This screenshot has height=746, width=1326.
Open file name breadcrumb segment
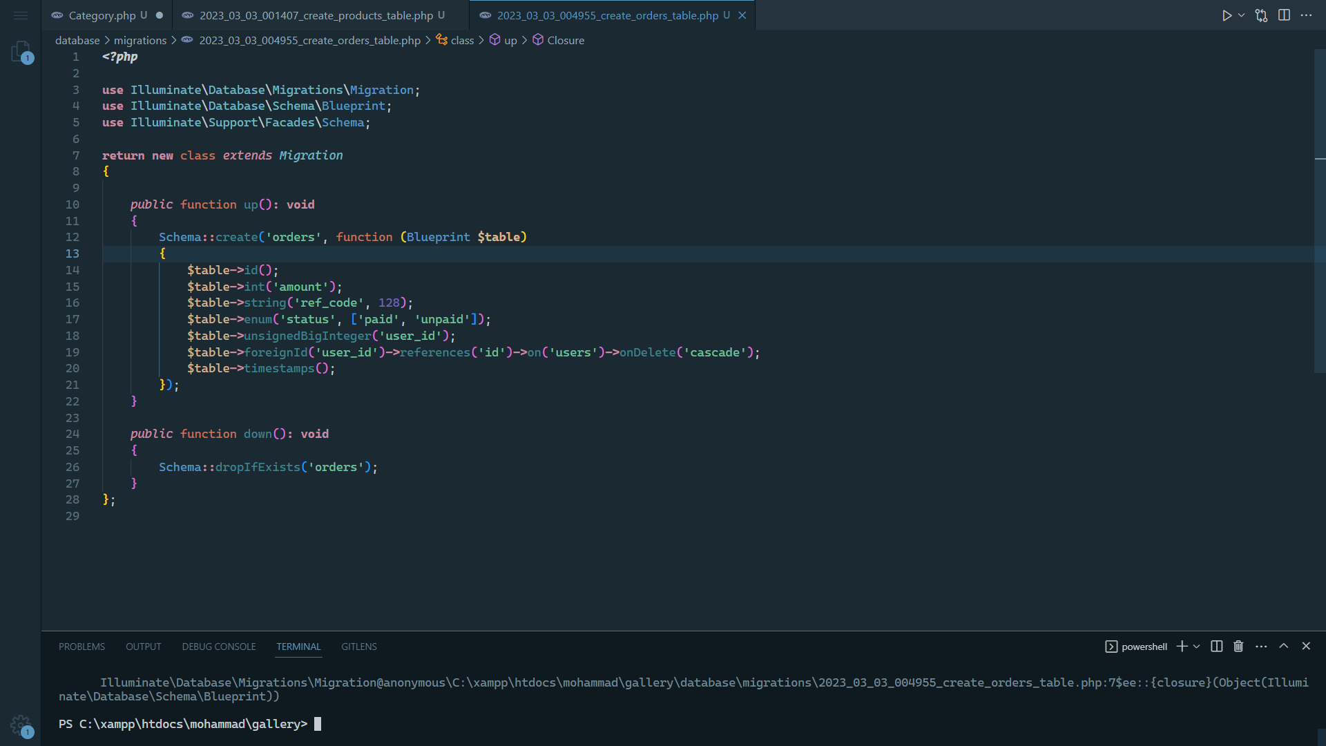coord(309,40)
